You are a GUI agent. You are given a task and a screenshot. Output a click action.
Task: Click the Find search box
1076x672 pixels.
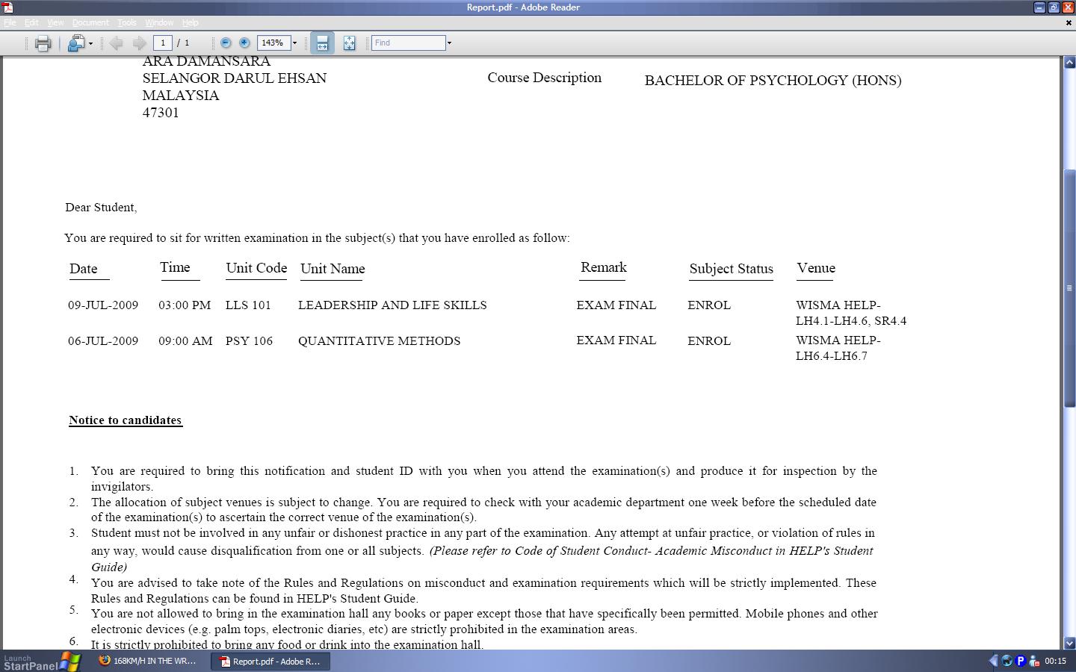tap(409, 43)
